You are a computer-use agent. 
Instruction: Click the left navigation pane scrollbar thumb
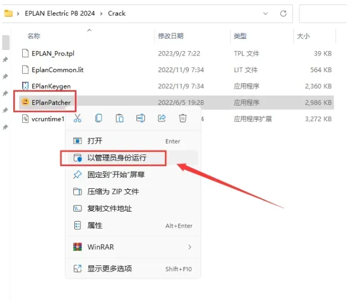pos(6,42)
